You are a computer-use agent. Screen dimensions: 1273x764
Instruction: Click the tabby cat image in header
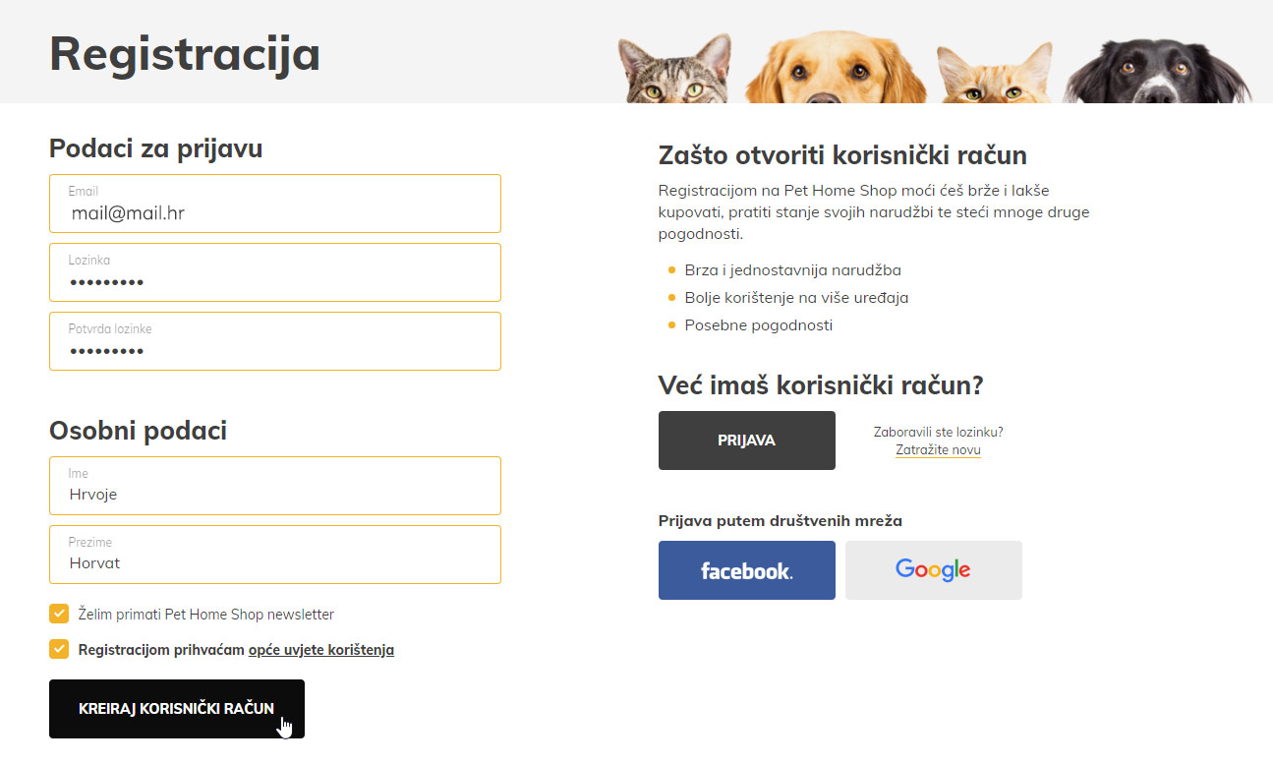tap(675, 69)
